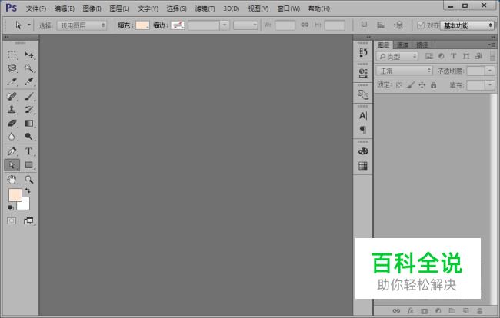Toggle adjustment layer filter icon
This screenshot has height=318, width=500.
442,56
